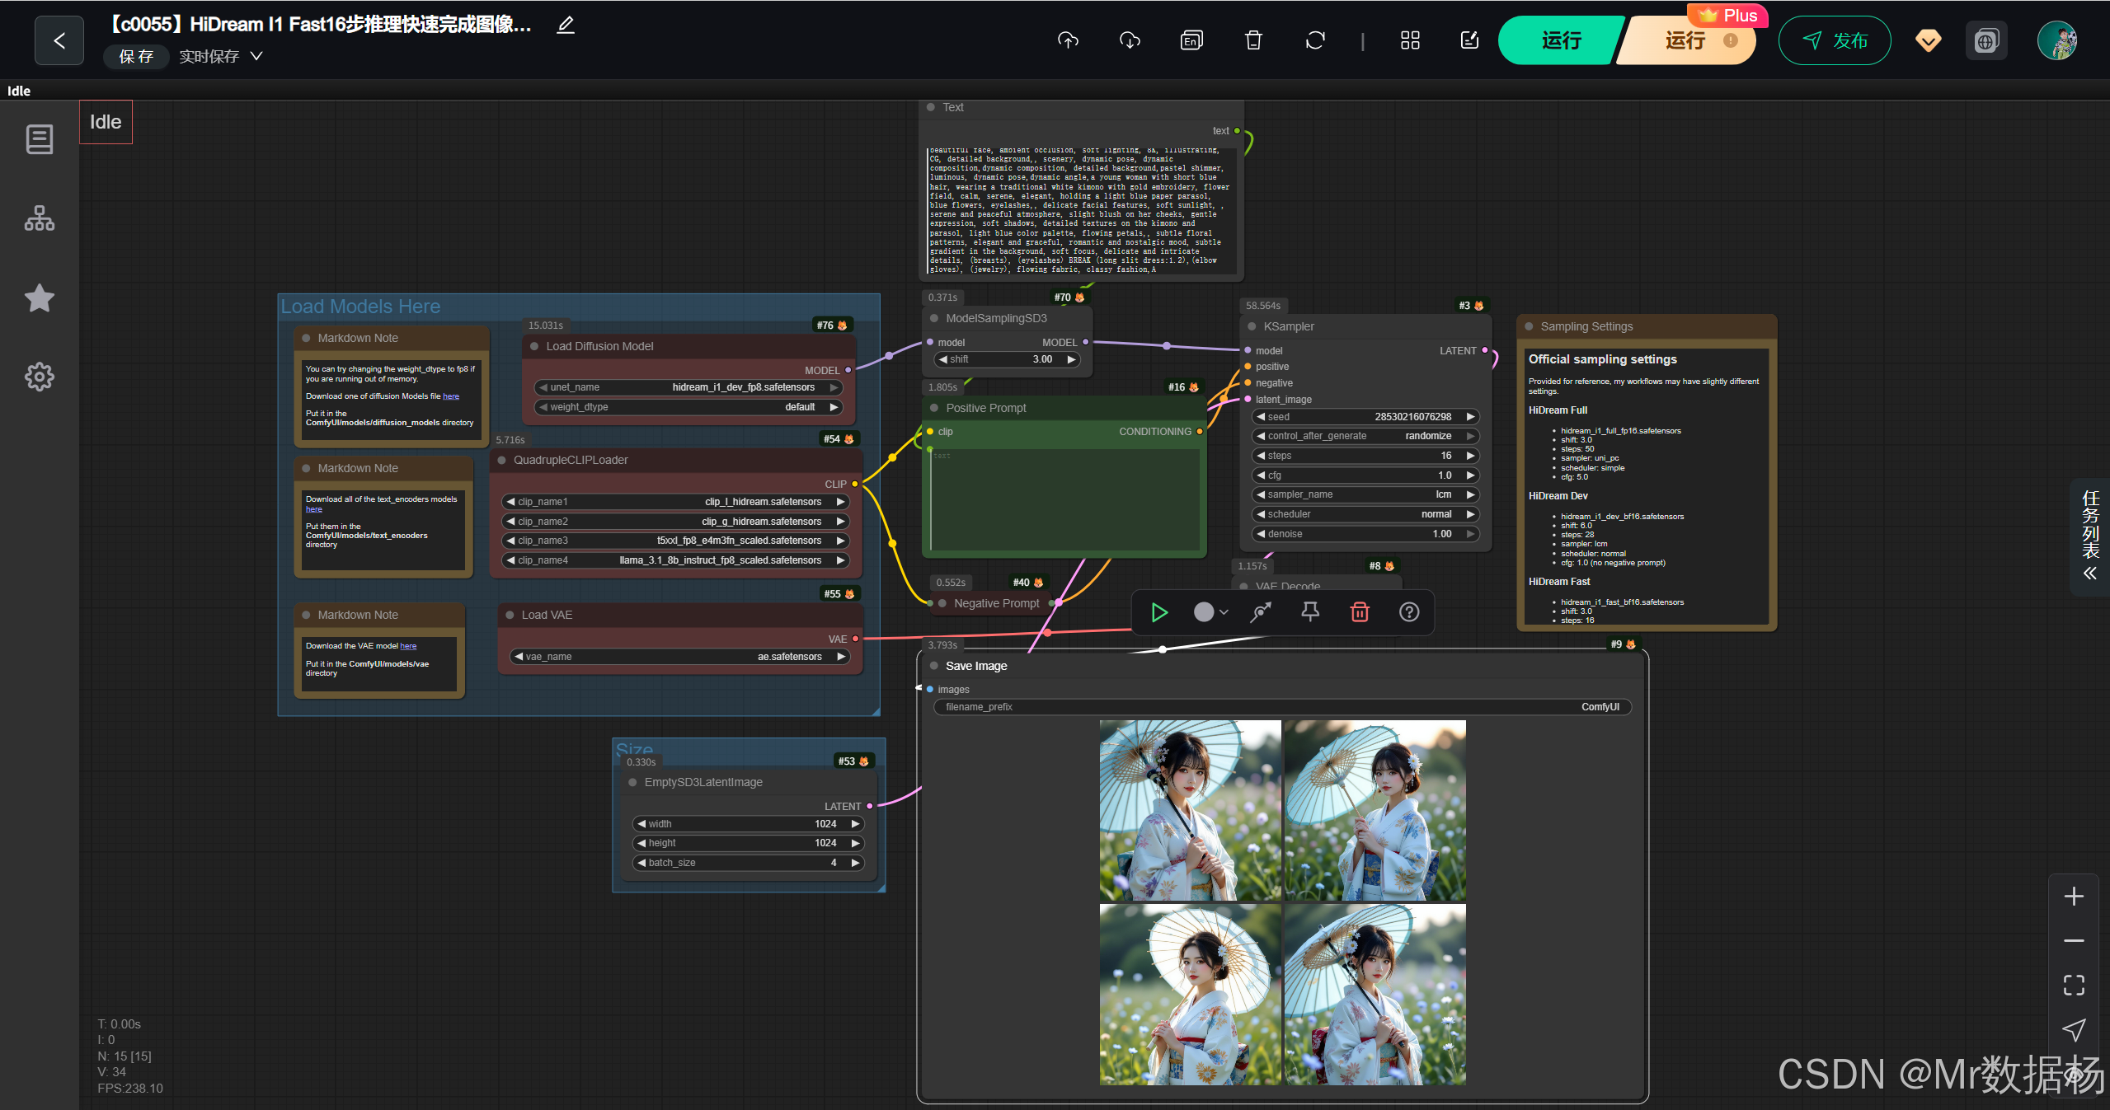Screen dimensions: 2110x1110
Task: Toggle collapse dot on Save Image node
Action: pos(934,666)
